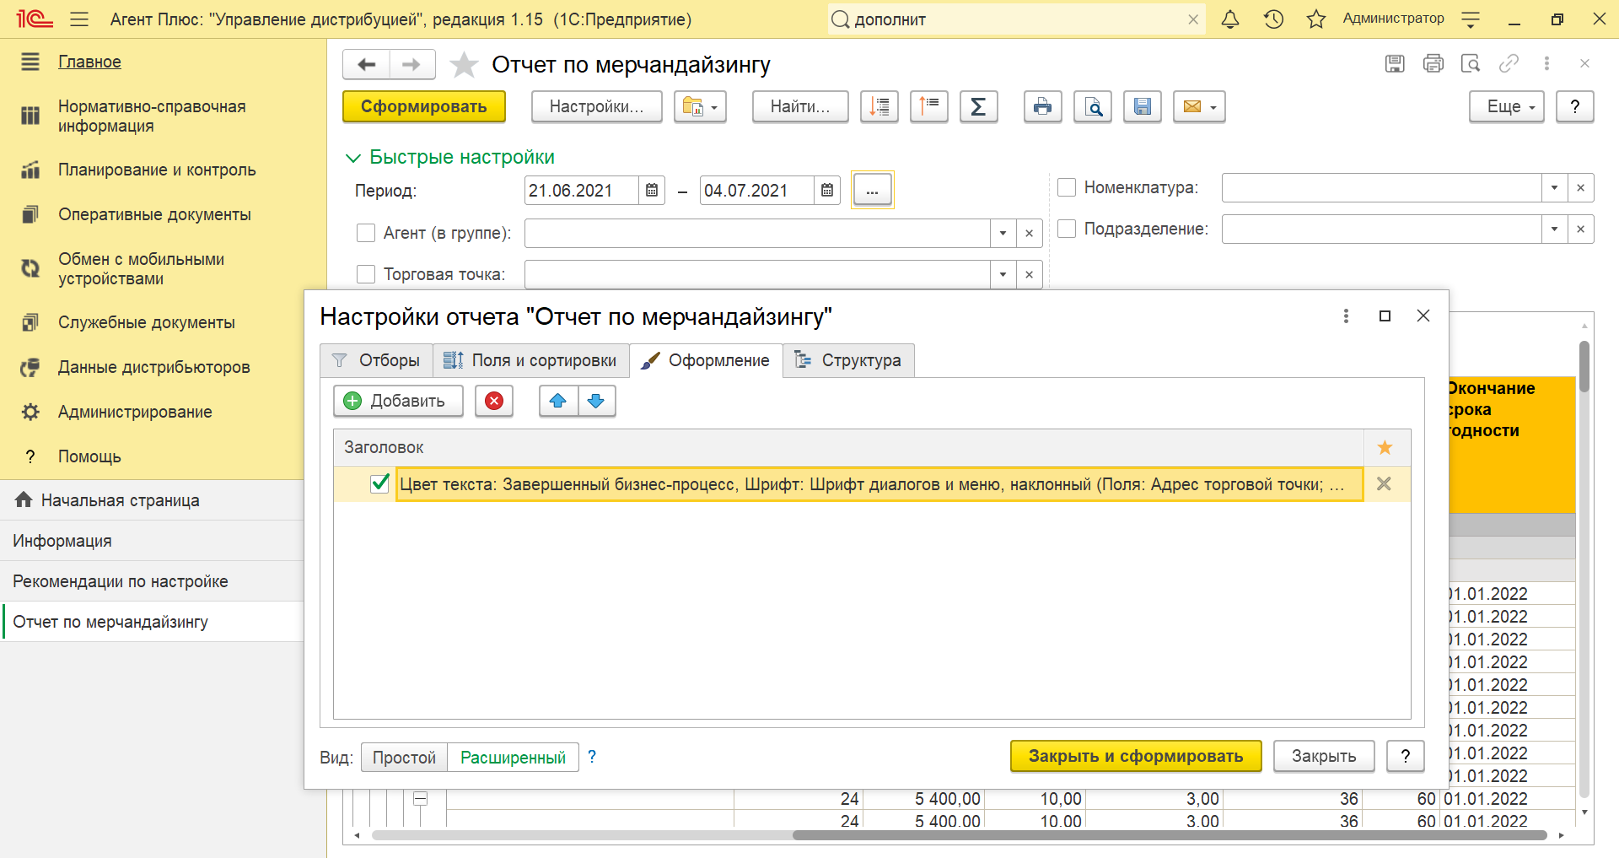
Task: Open Планирование и контроль section
Action: tap(157, 170)
